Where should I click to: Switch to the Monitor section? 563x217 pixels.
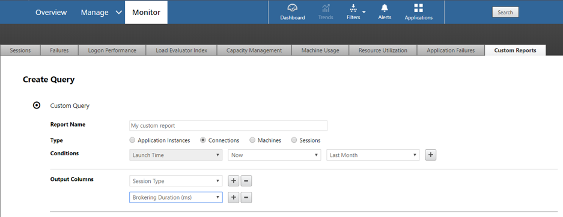(146, 12)
